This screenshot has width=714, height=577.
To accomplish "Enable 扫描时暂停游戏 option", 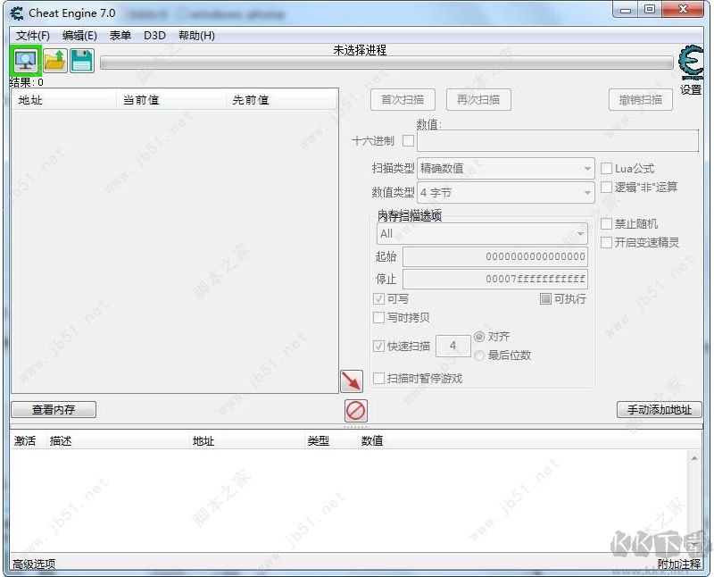I will 380,378.
